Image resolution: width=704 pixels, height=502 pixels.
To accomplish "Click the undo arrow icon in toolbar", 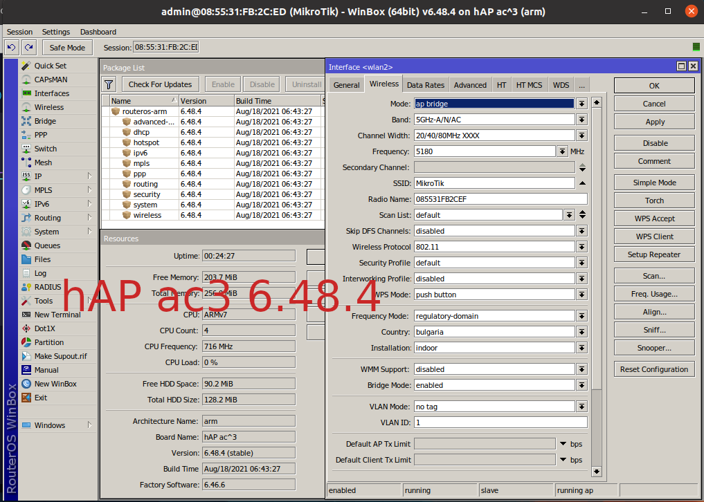I will [x=11, y=47].
